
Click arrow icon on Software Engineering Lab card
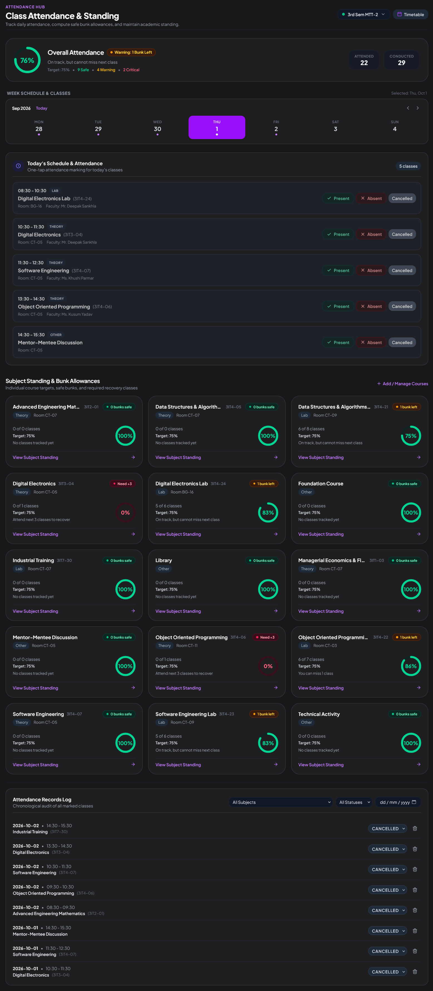(x=276, y=764)
